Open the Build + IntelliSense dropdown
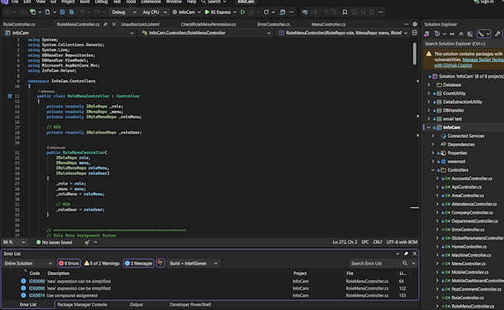This screenshot has width=504, height=310. pos(193,263)
